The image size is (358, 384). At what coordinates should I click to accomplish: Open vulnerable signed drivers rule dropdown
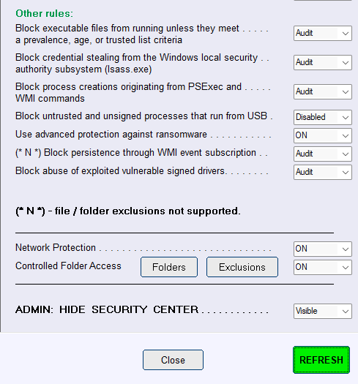click(323, 172)
